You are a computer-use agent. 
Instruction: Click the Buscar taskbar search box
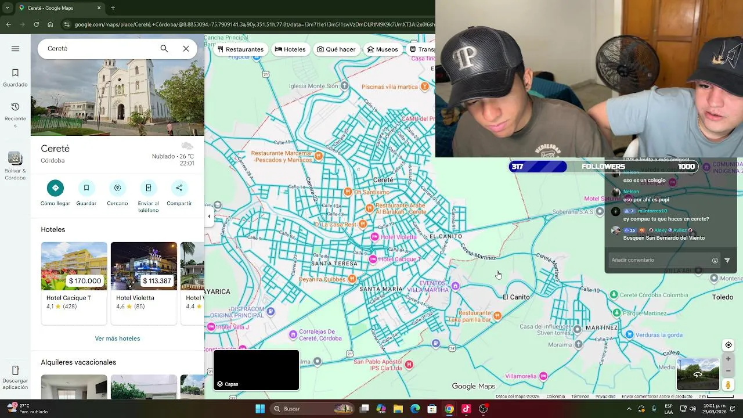tap(313, 409)
